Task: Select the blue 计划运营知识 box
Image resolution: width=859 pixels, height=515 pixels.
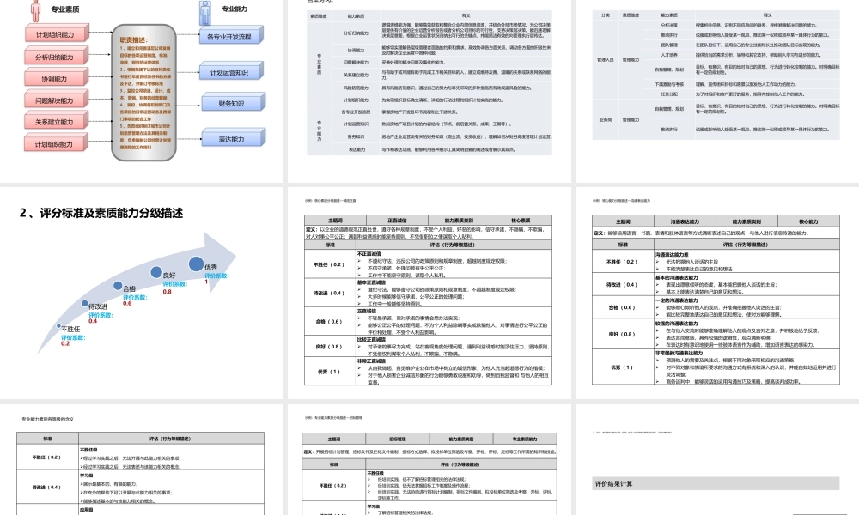Action: click(229, 72)
